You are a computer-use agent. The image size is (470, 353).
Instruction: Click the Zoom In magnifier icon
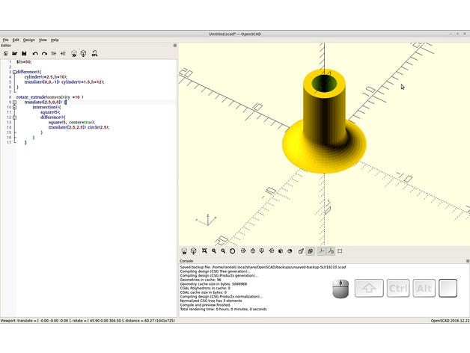click(x=214, y=251)
